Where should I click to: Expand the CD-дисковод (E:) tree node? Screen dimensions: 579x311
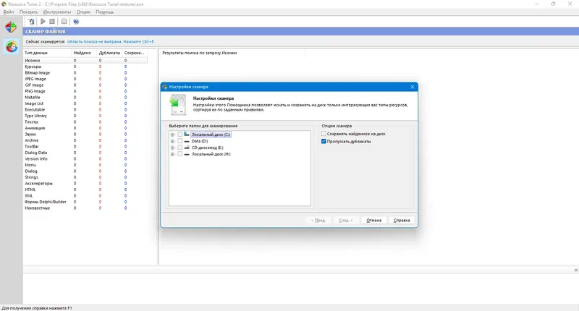[172, 148]
